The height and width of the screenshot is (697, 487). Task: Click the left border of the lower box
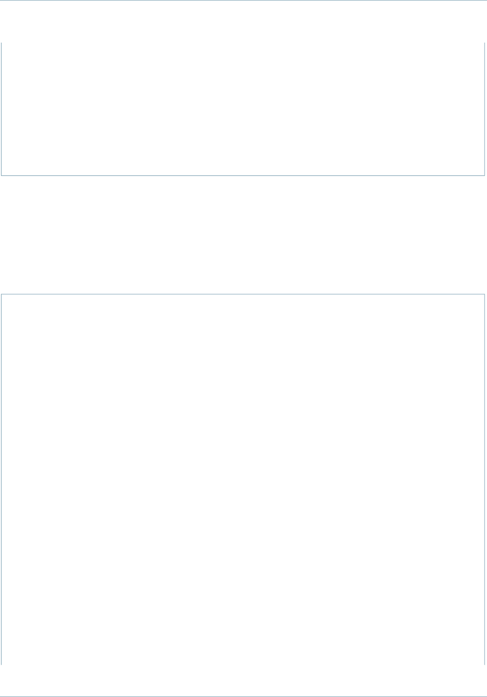(x=1, y=479)
